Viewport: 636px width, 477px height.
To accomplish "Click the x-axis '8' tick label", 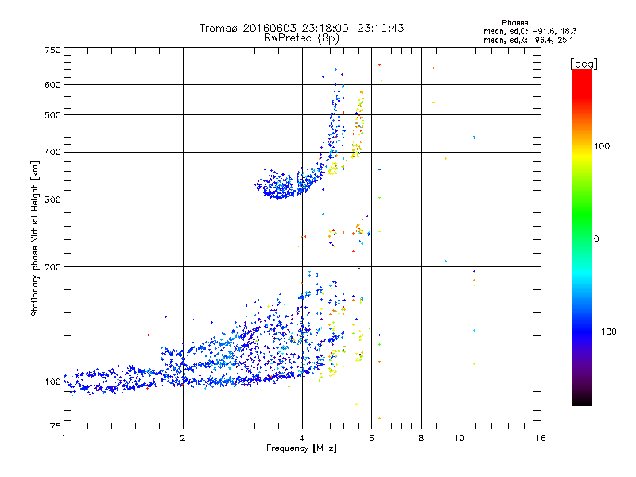I will 421,438.
